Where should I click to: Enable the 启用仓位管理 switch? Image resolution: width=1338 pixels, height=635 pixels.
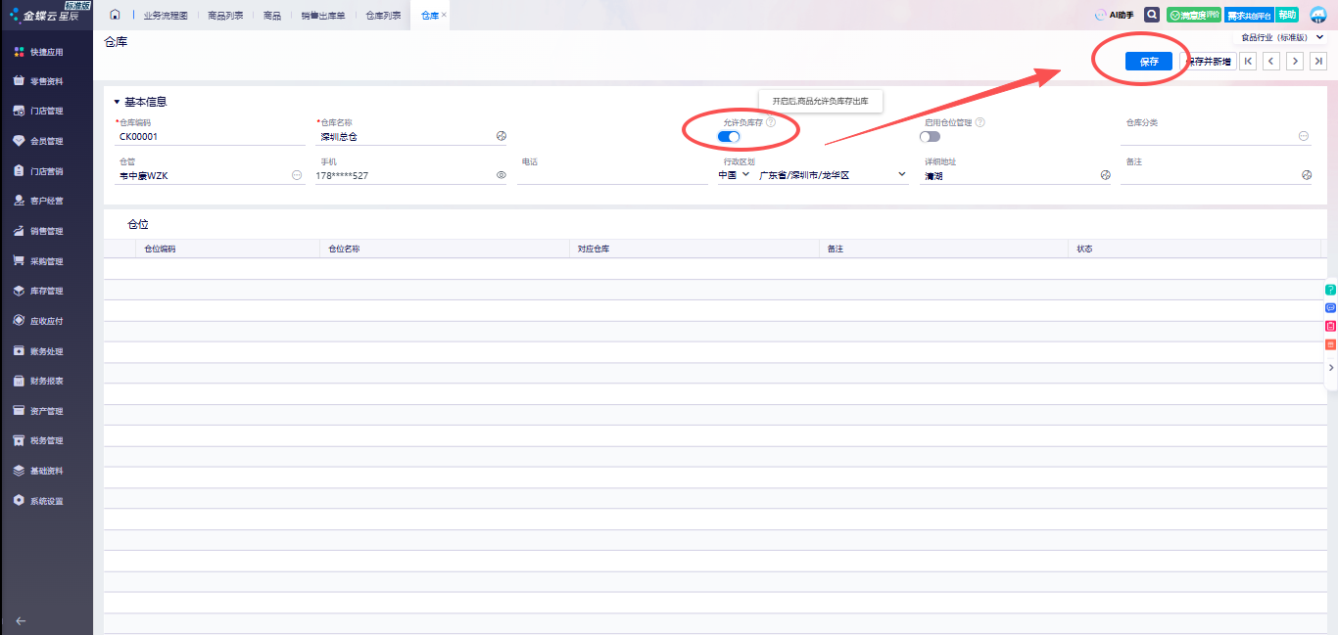pyautogui.click(x=930, y=137)
